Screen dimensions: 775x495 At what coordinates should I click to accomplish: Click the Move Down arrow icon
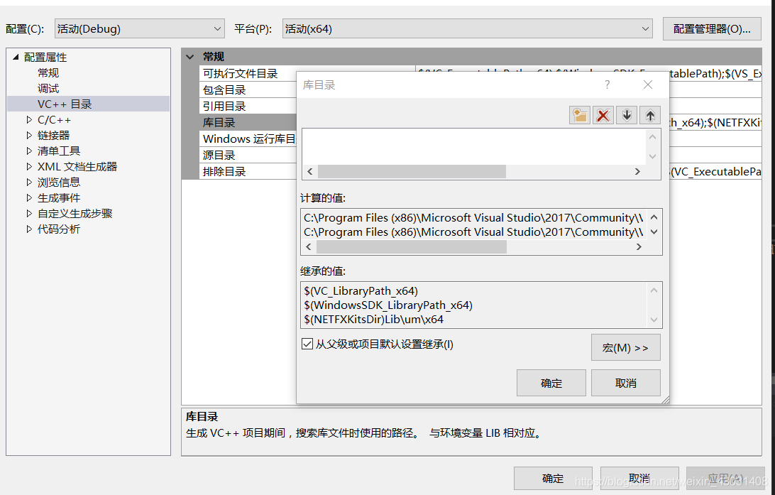coord(626,114)
